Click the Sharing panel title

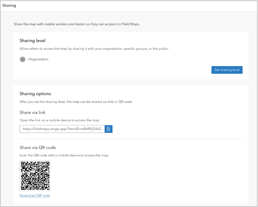[9, 5]
